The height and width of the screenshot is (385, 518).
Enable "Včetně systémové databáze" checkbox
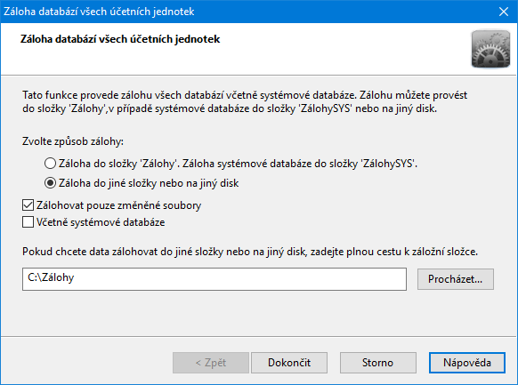[x=28, y=221]
